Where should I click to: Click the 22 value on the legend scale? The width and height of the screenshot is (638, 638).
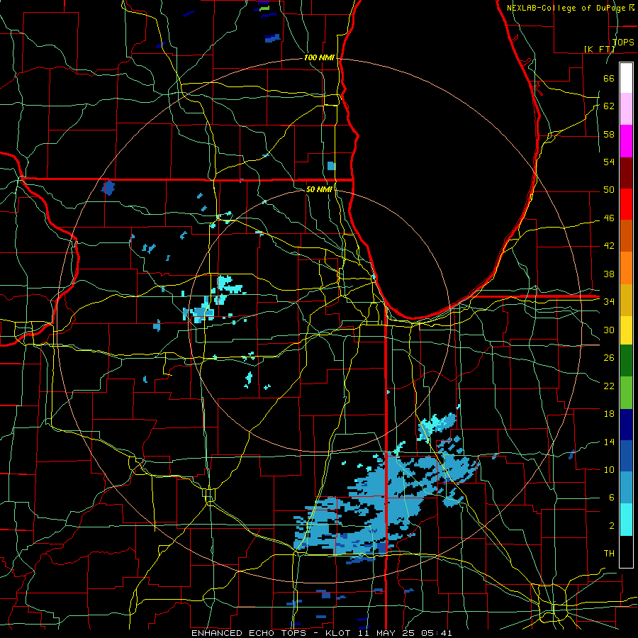pyautogui.click(x=609, y=386)
